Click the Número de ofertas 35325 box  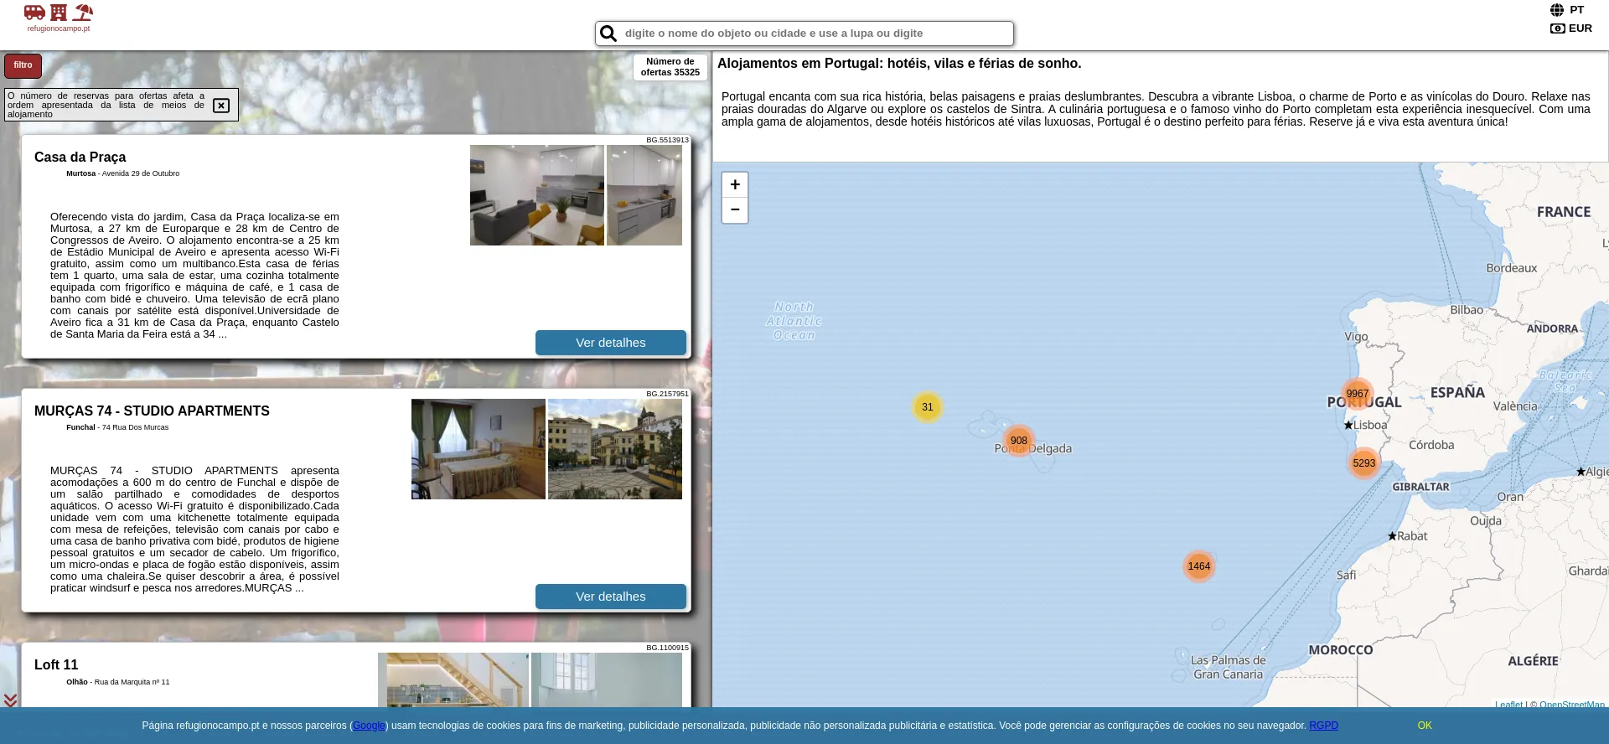coord(670,67)
